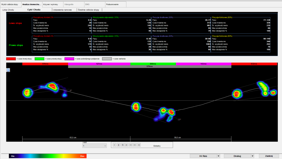Click the G playback button

[x=123, y=145]
